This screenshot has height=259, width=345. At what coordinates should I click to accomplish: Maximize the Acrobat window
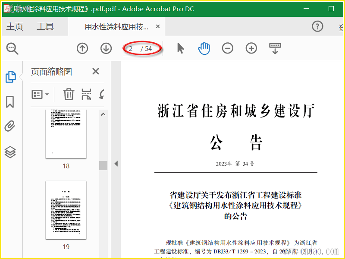click(331, 9)
